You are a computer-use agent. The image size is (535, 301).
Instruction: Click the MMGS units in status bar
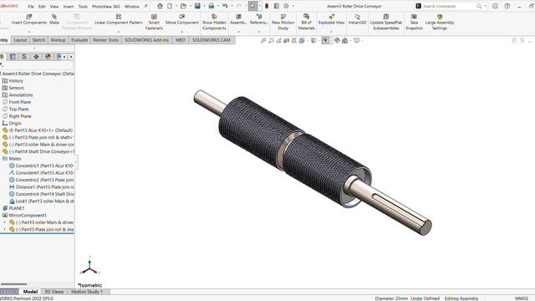(522, 298)
